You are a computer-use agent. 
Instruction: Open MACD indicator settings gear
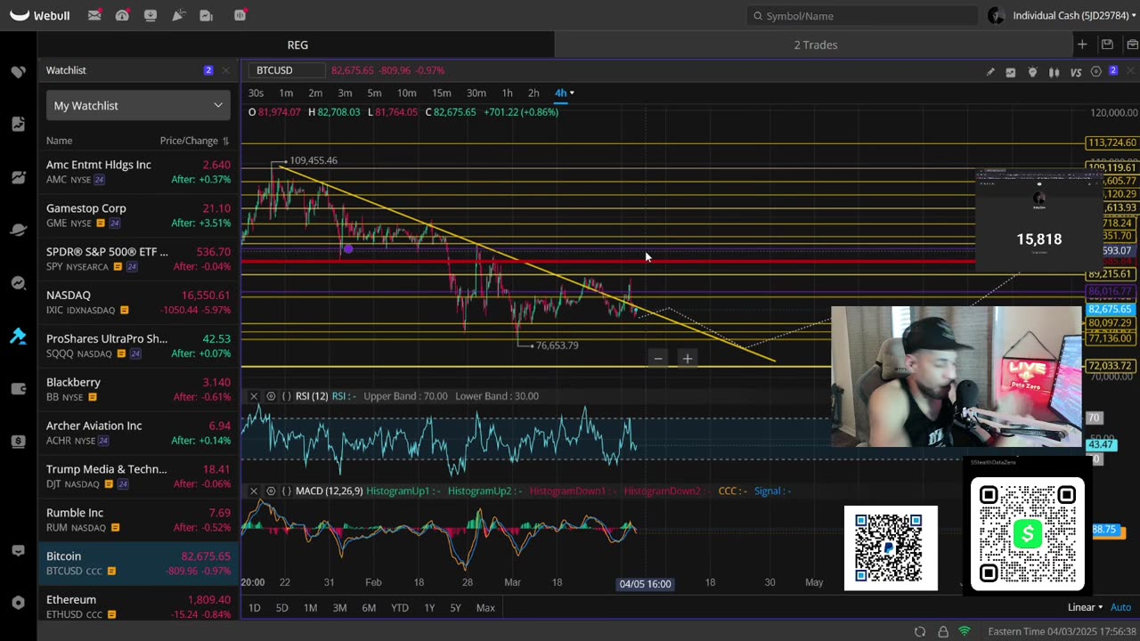click(x=271, y=491)
